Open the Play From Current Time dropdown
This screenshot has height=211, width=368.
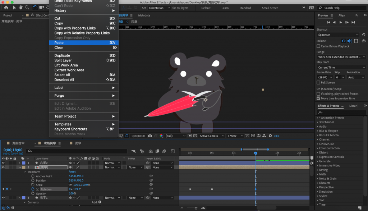341,67
